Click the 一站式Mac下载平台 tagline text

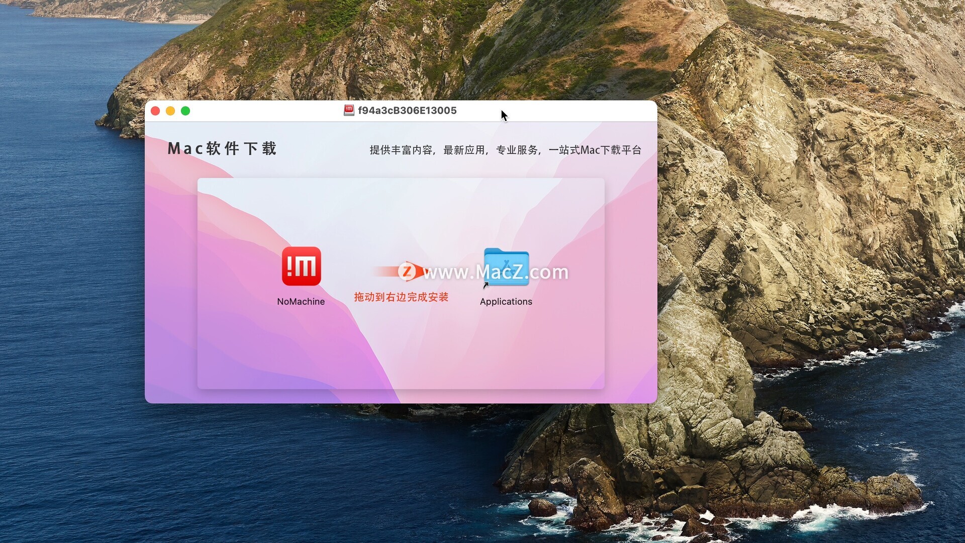tap(595, 150)
